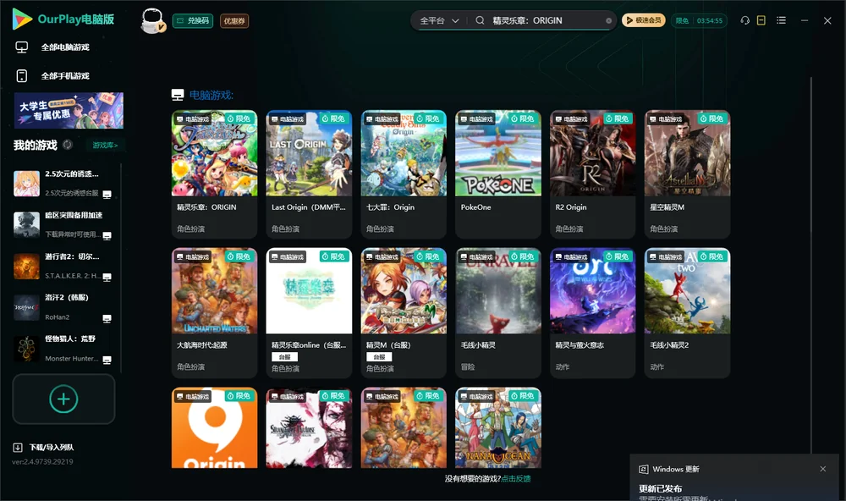846x501 pixels.
Task: Click the plus icon to add a game
Action: click(x=63, y=399)
